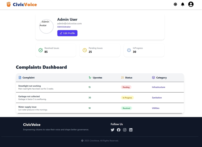Image resolution: width=202 pixels, height=147 pixels.
Task: Click the yellow clock Pending Issues icon
Action: pos(85,50)
